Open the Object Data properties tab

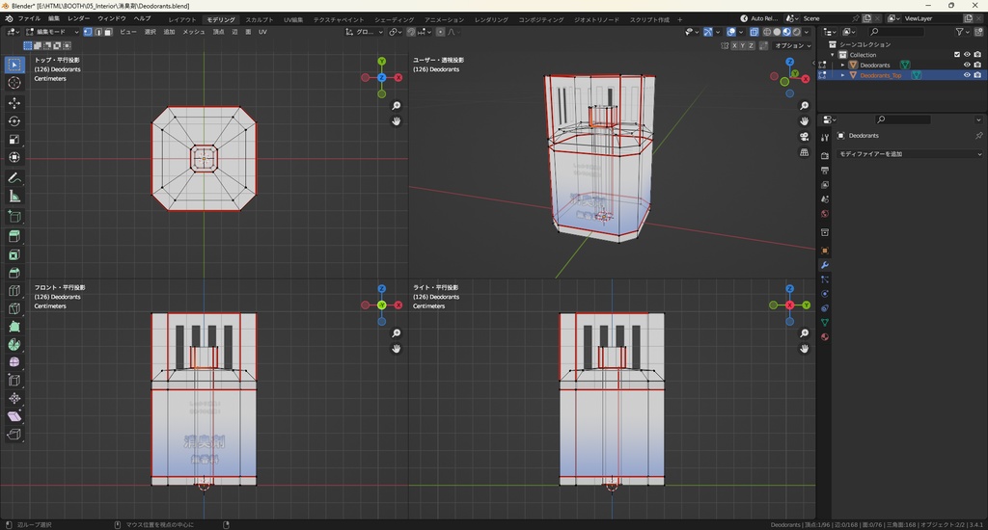825,322
